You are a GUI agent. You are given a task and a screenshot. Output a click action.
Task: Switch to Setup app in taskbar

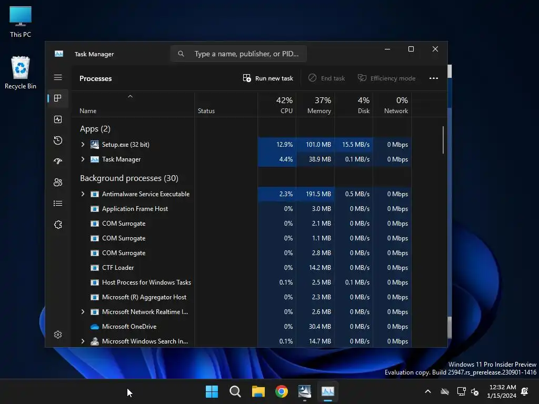(x=305, y=391)
